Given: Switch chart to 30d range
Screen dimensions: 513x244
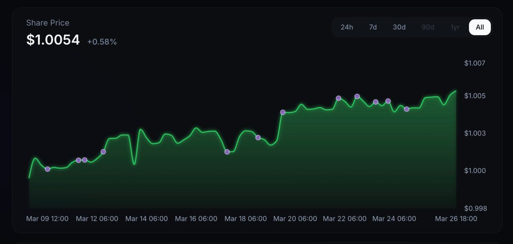Looking at the screenshot, I should [x=399, y=27].
